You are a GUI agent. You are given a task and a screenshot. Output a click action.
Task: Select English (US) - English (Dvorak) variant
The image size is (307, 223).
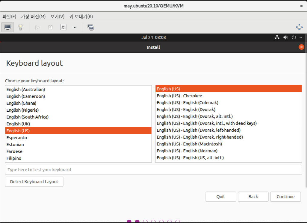point(229,109)
